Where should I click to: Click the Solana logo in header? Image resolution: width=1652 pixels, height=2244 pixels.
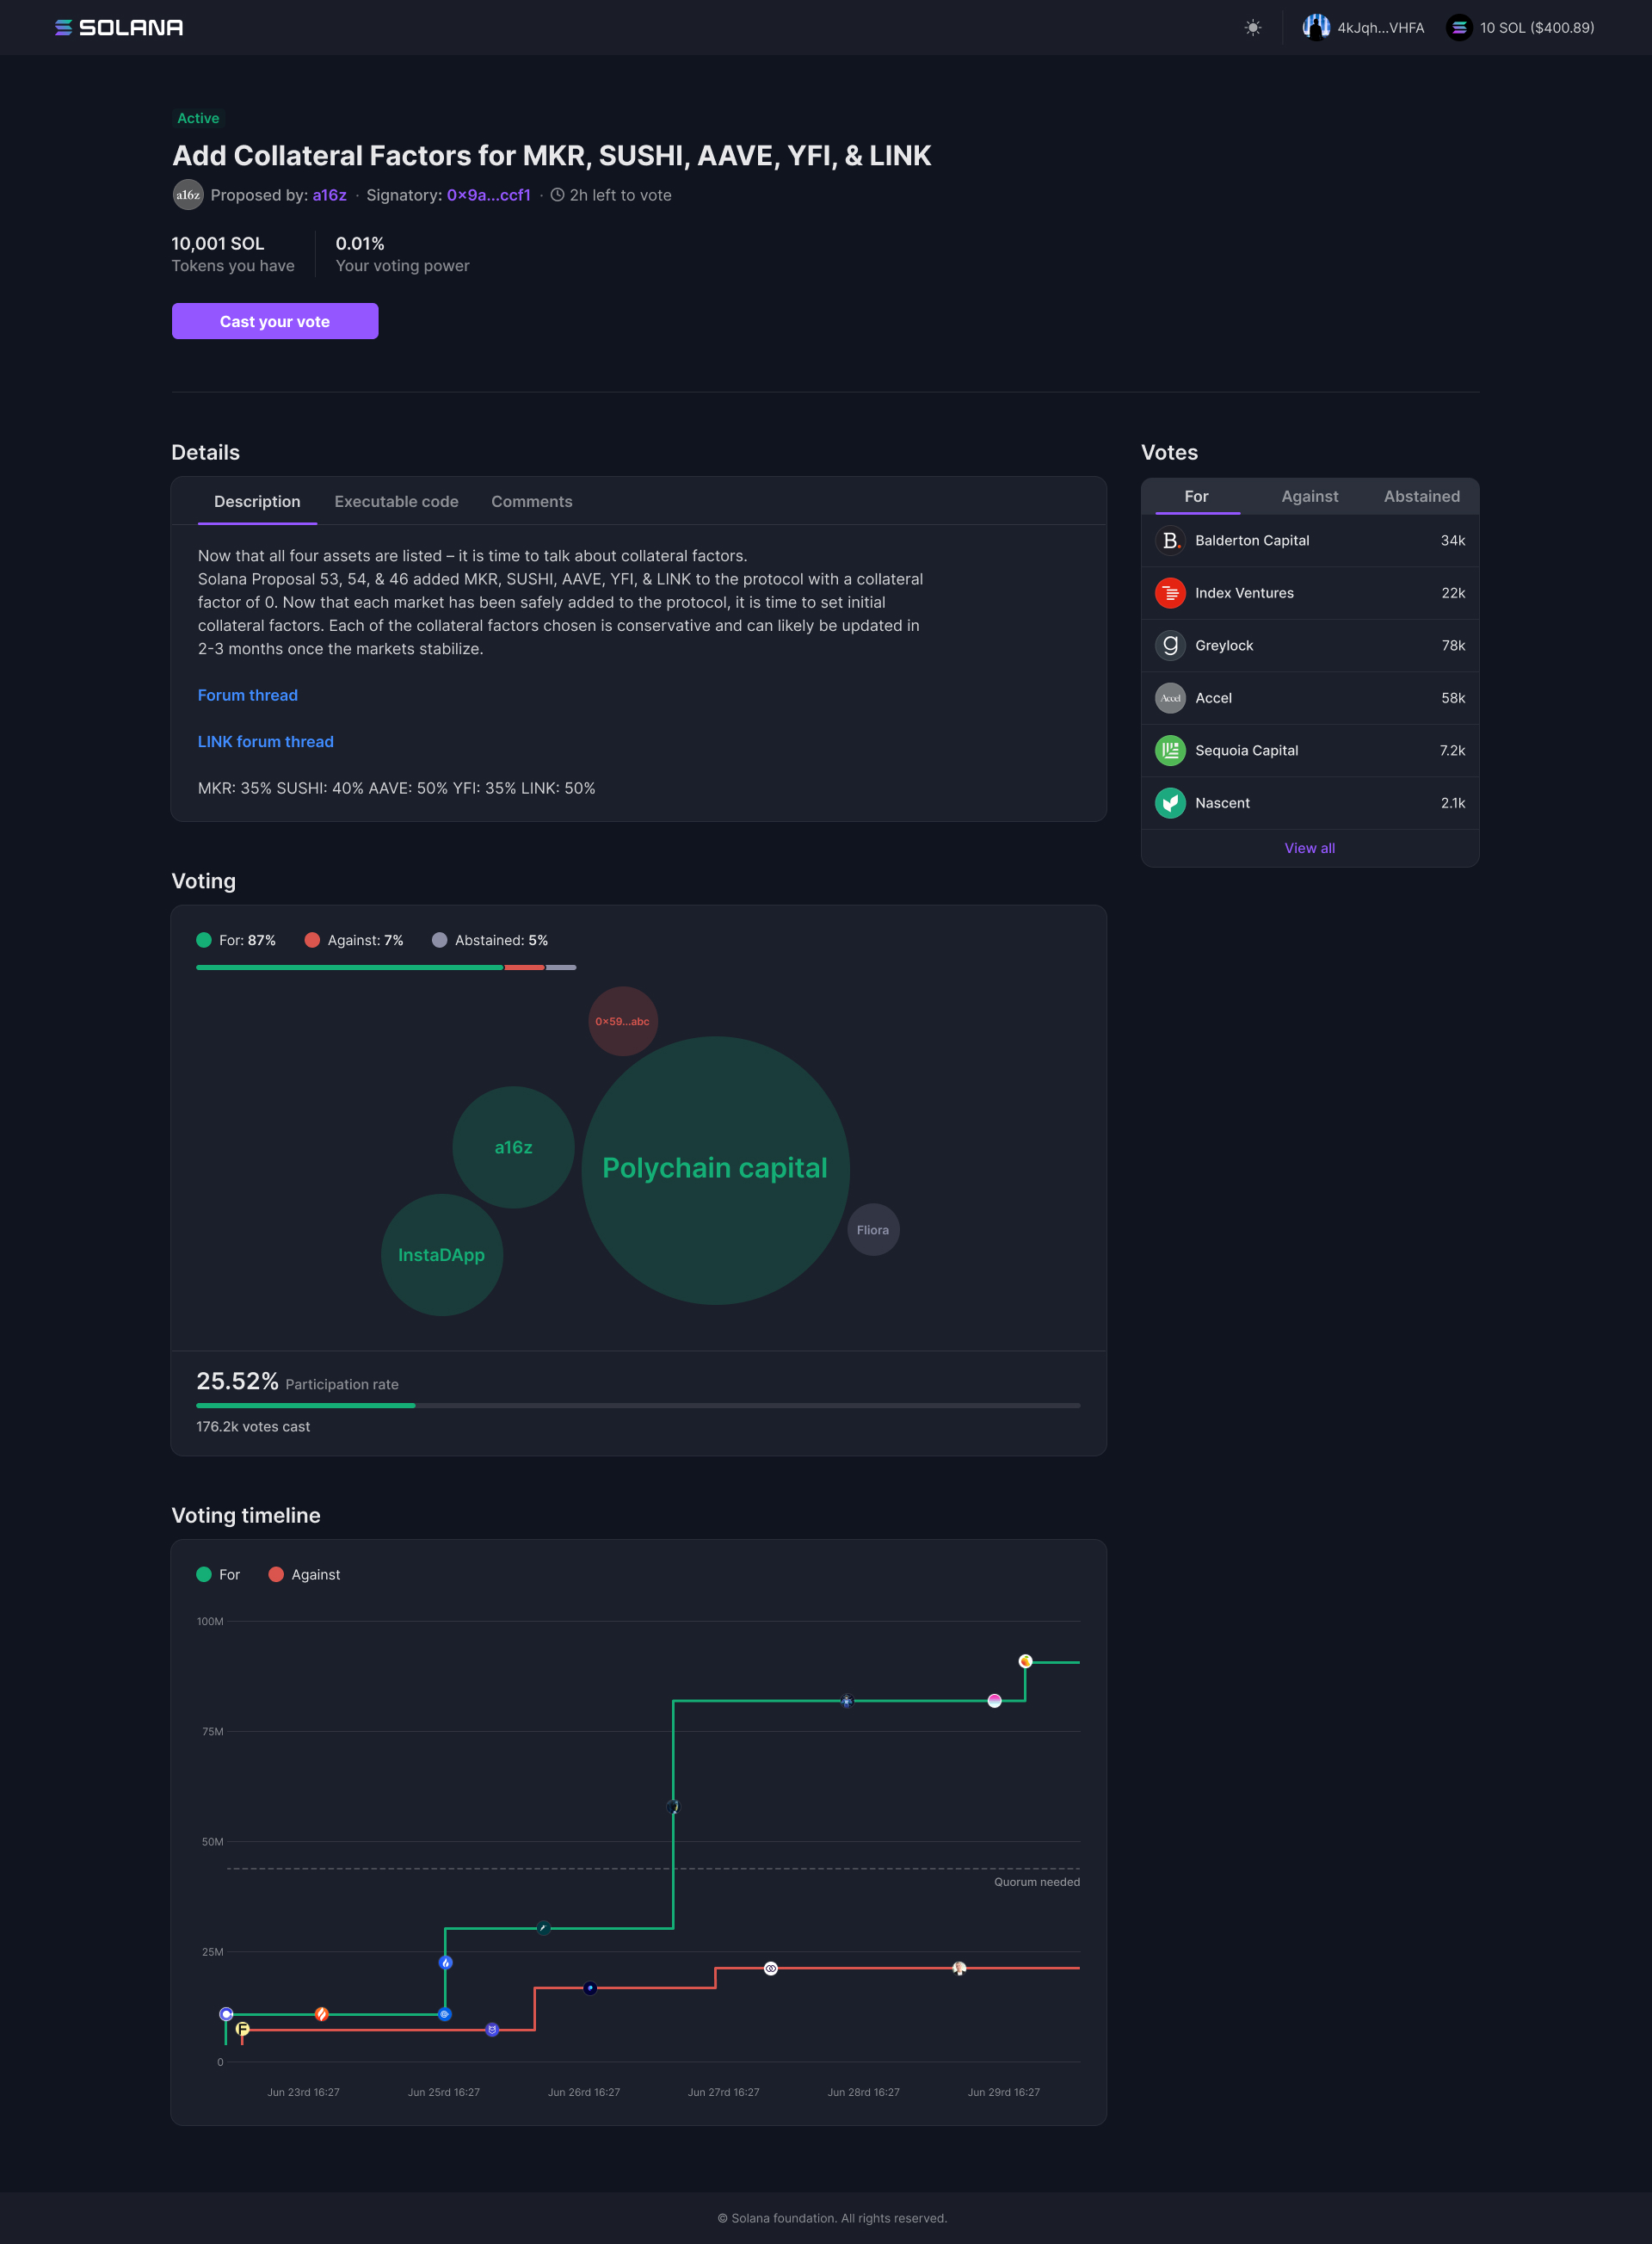[x=119, y=27]
